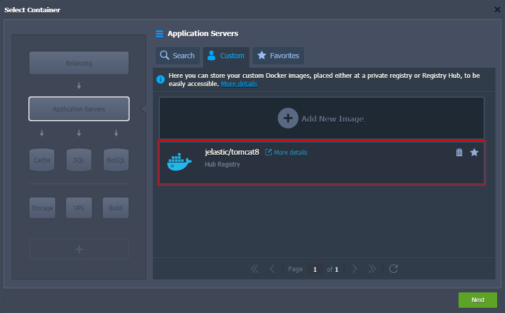Add extra layer with dashed plus box

(x=79, y=249)
